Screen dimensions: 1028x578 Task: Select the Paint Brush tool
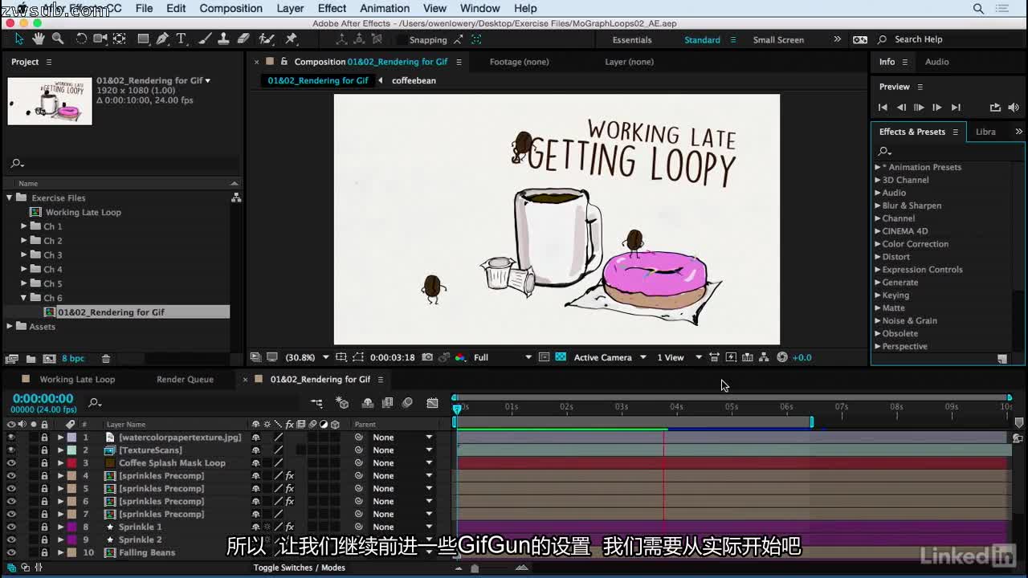point(202,39)
